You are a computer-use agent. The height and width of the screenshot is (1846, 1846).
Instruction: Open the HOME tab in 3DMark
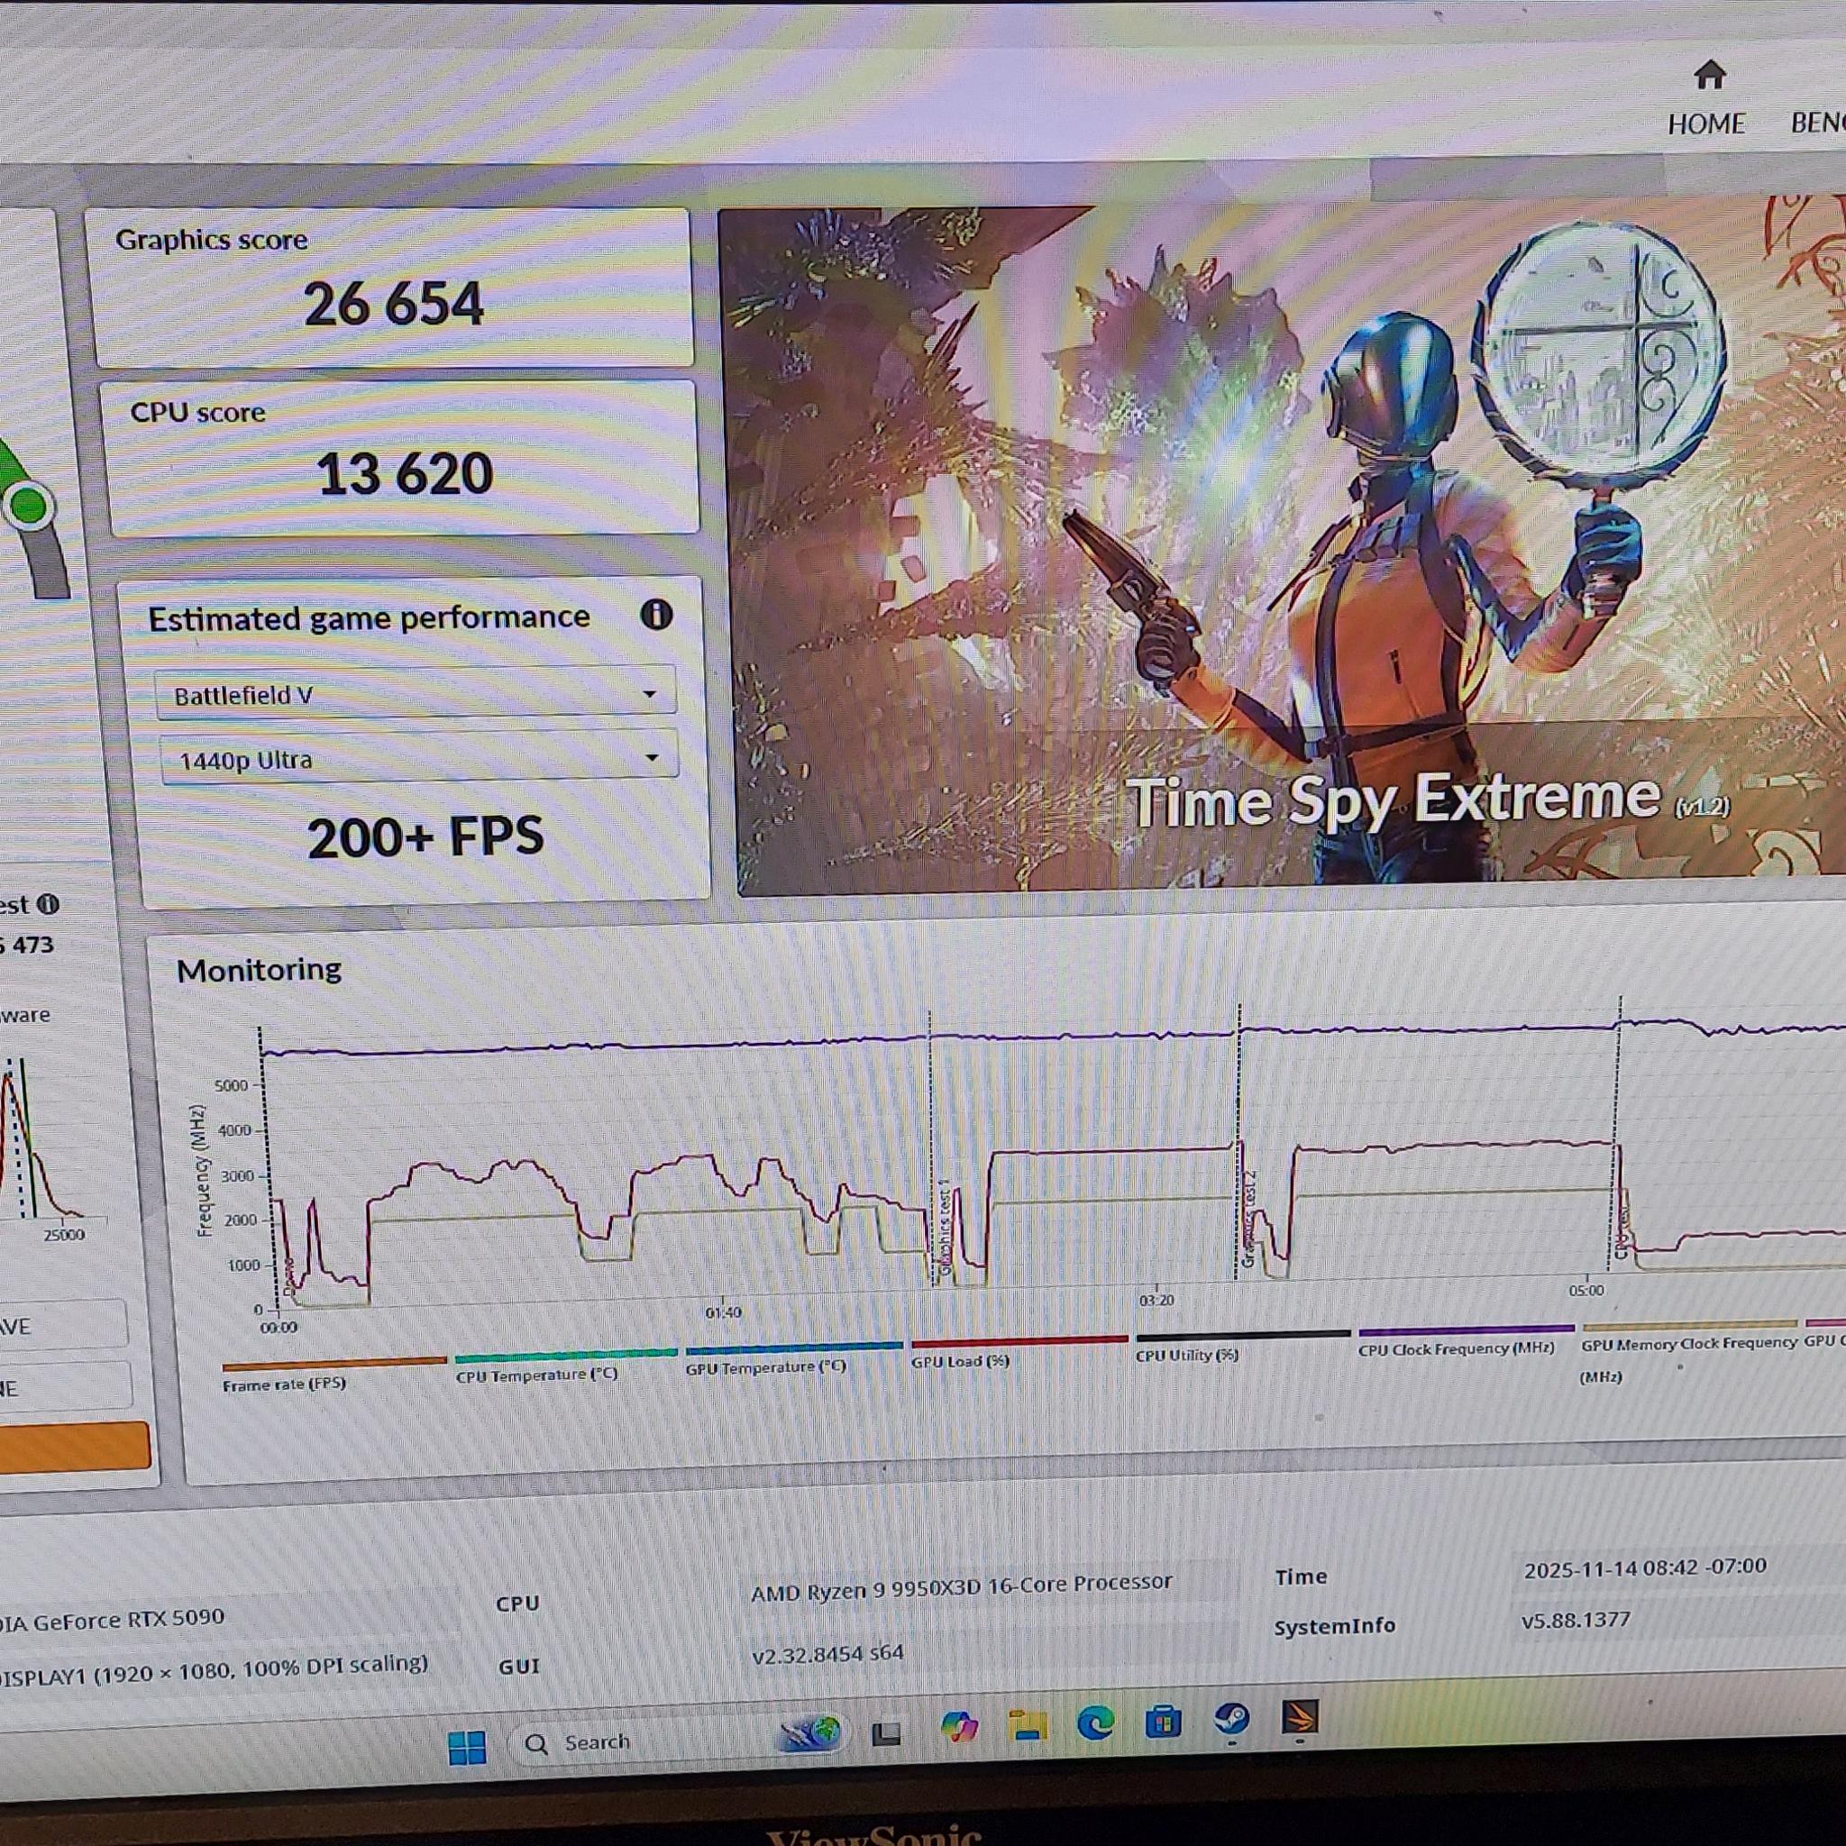[1705, 123]
